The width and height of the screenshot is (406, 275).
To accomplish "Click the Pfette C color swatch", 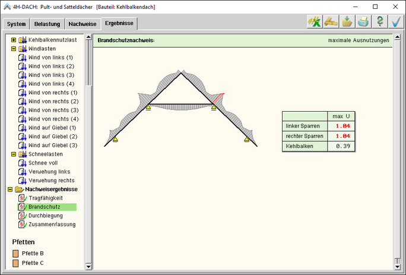I will 16,263.
